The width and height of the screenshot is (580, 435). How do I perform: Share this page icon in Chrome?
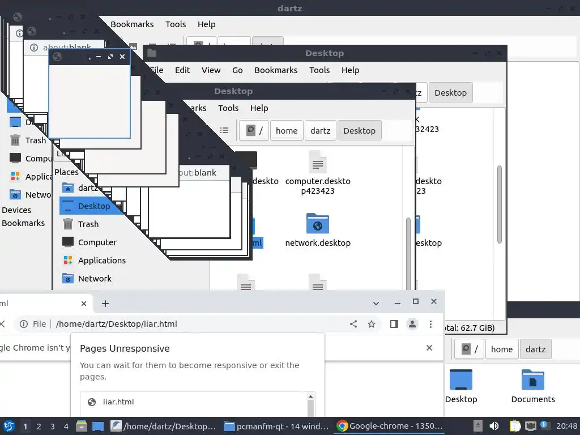[353, 324]
